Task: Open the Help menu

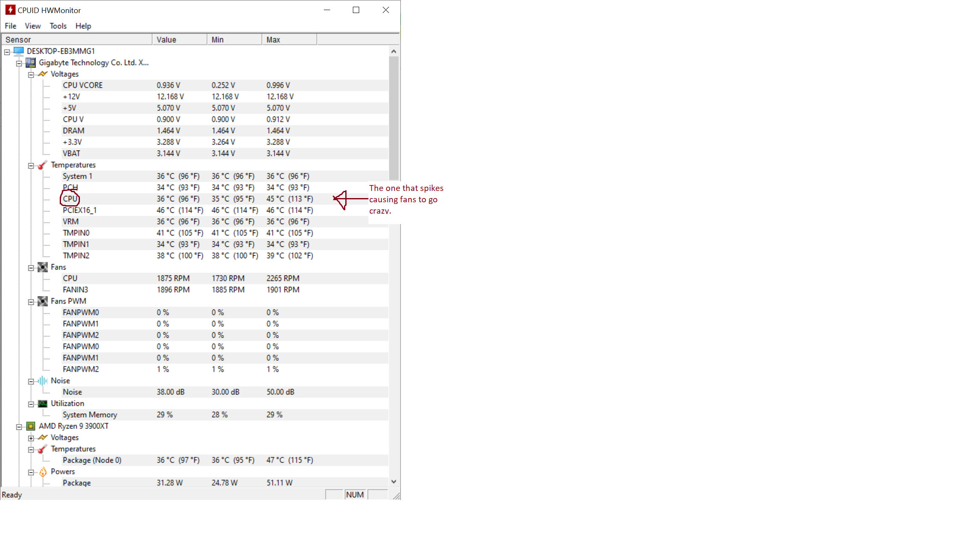Action: (x=83, y=26)
